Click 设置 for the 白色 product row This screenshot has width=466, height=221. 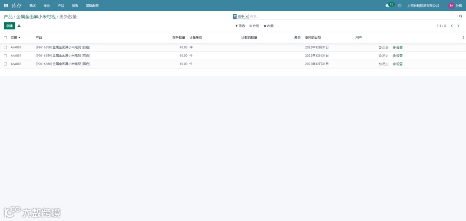click(398, 47)
